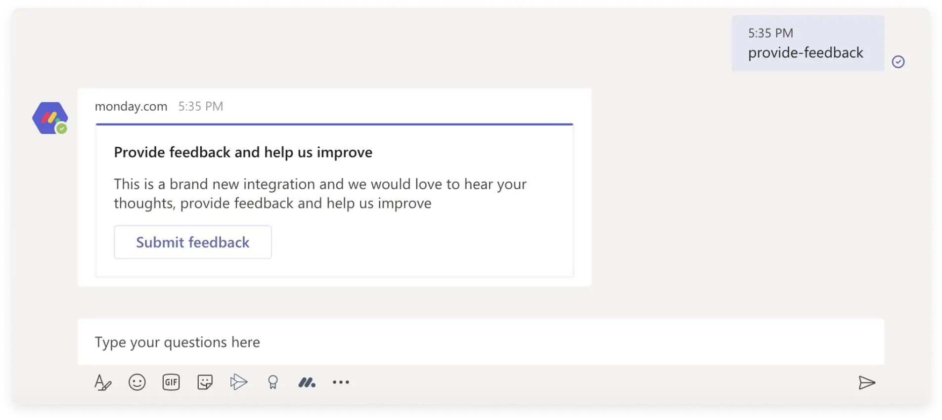Click the 5:35 PM timestamp beside monday.com
This screenshot has height=420, width=942.
click(x=201, y=106)
